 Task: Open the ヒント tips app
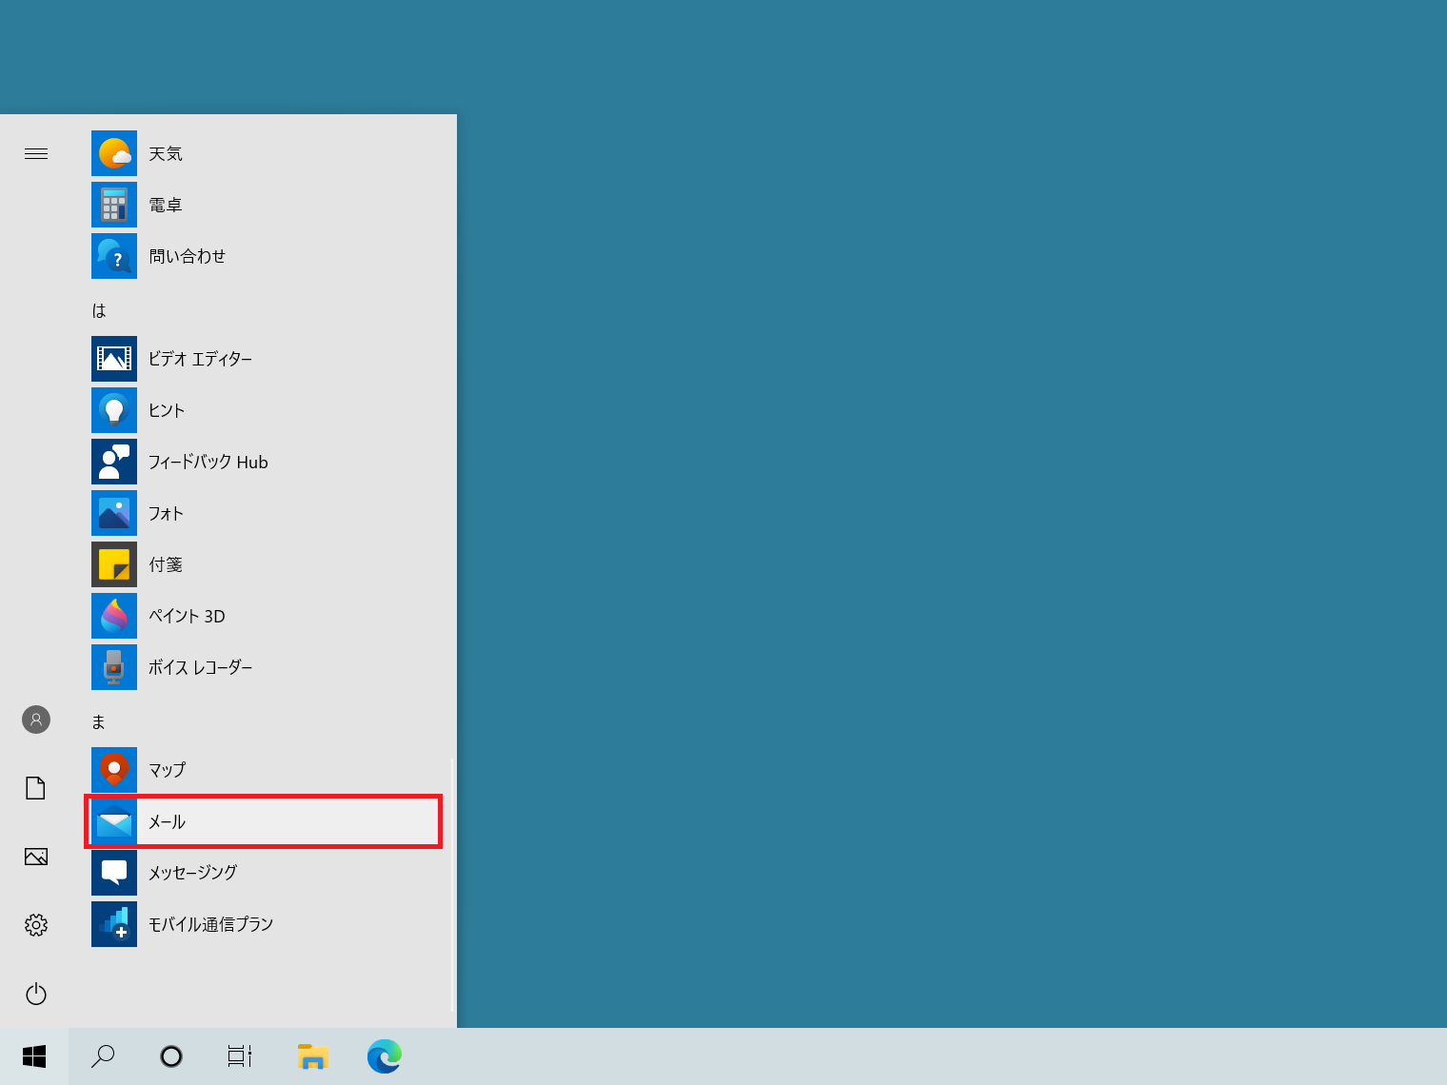click(166, 410)
